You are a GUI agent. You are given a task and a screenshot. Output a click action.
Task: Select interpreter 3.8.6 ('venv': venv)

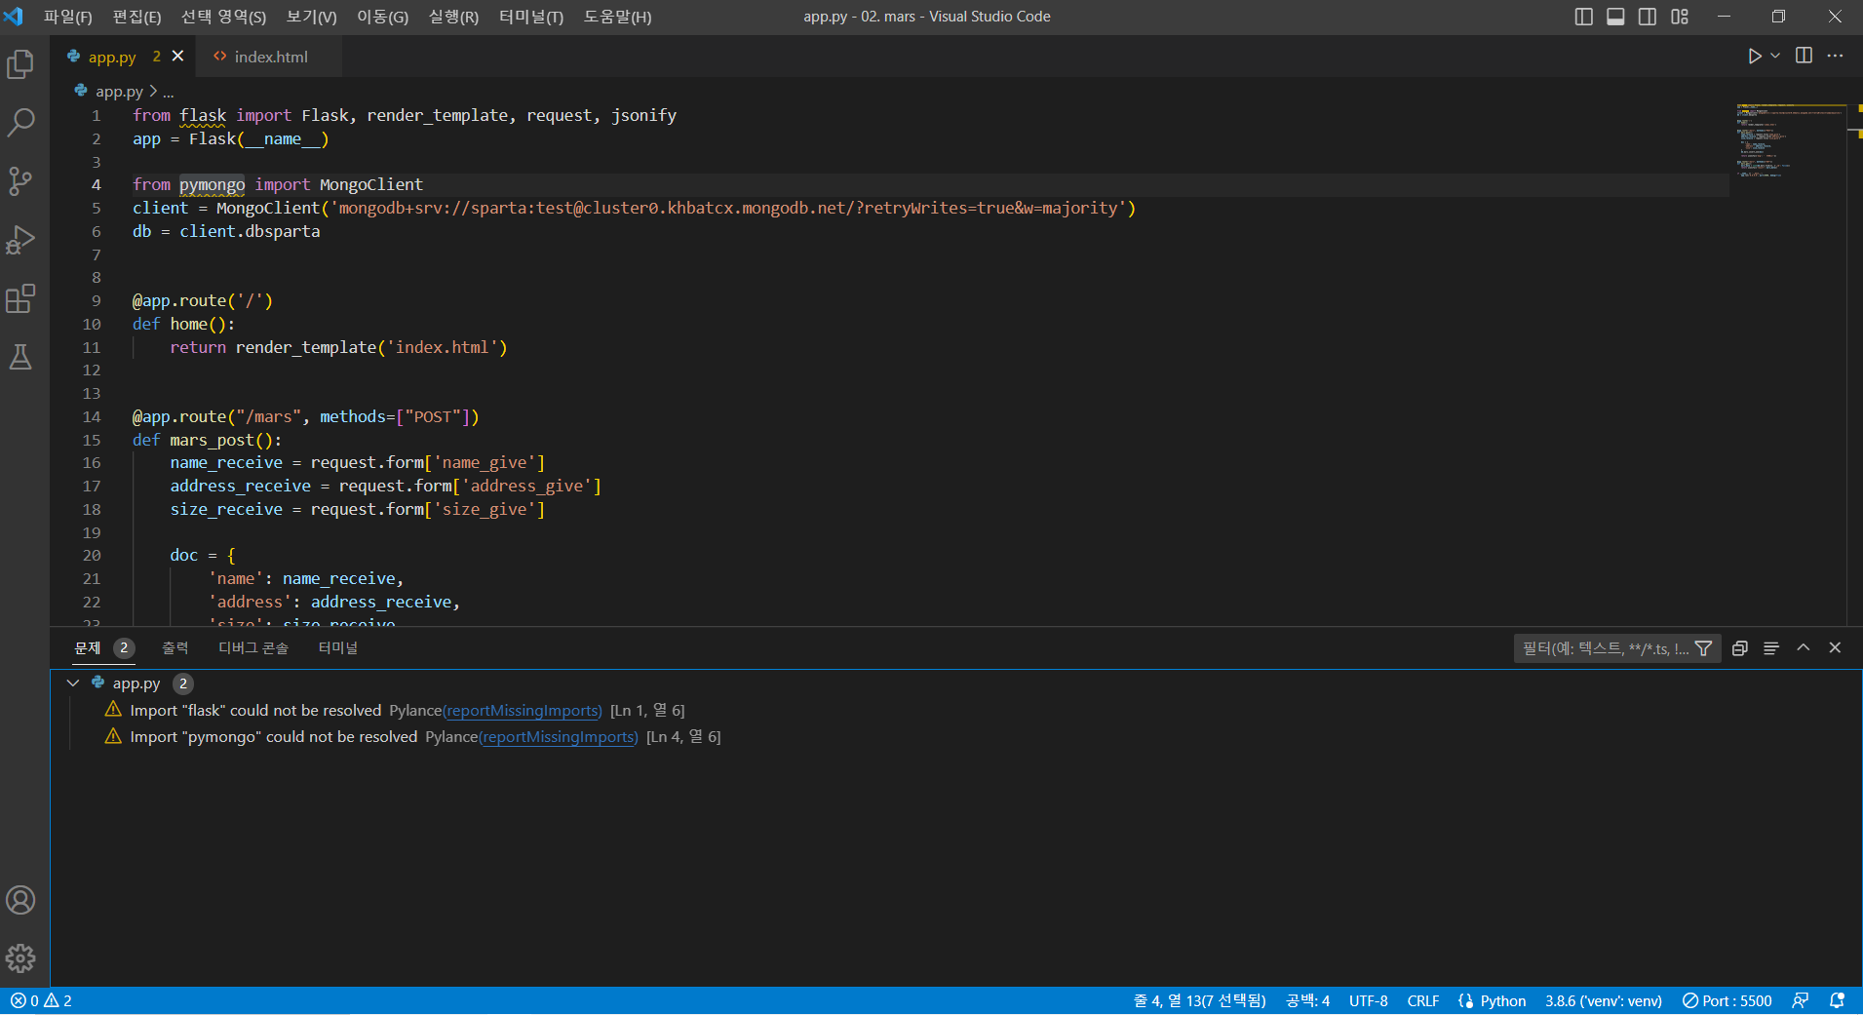pyautogui.click(x=1603, y=1001)
